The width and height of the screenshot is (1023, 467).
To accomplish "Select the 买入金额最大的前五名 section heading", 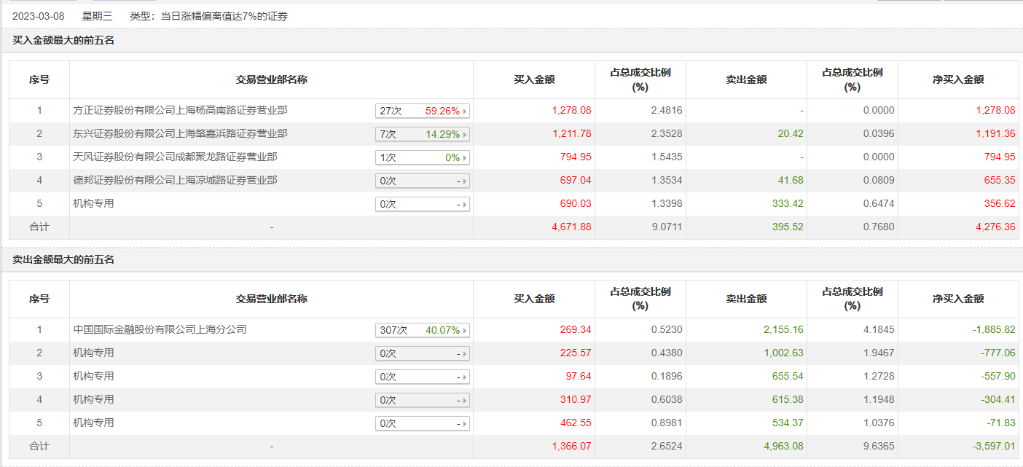I will click(x=63, y=41).
